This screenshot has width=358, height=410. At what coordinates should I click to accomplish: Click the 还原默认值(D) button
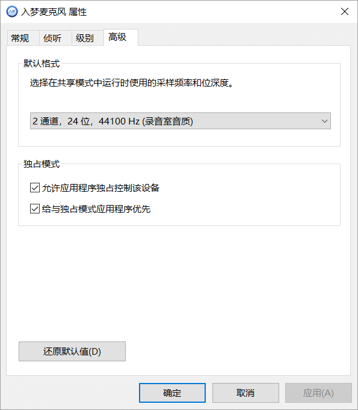coord(72,352)
